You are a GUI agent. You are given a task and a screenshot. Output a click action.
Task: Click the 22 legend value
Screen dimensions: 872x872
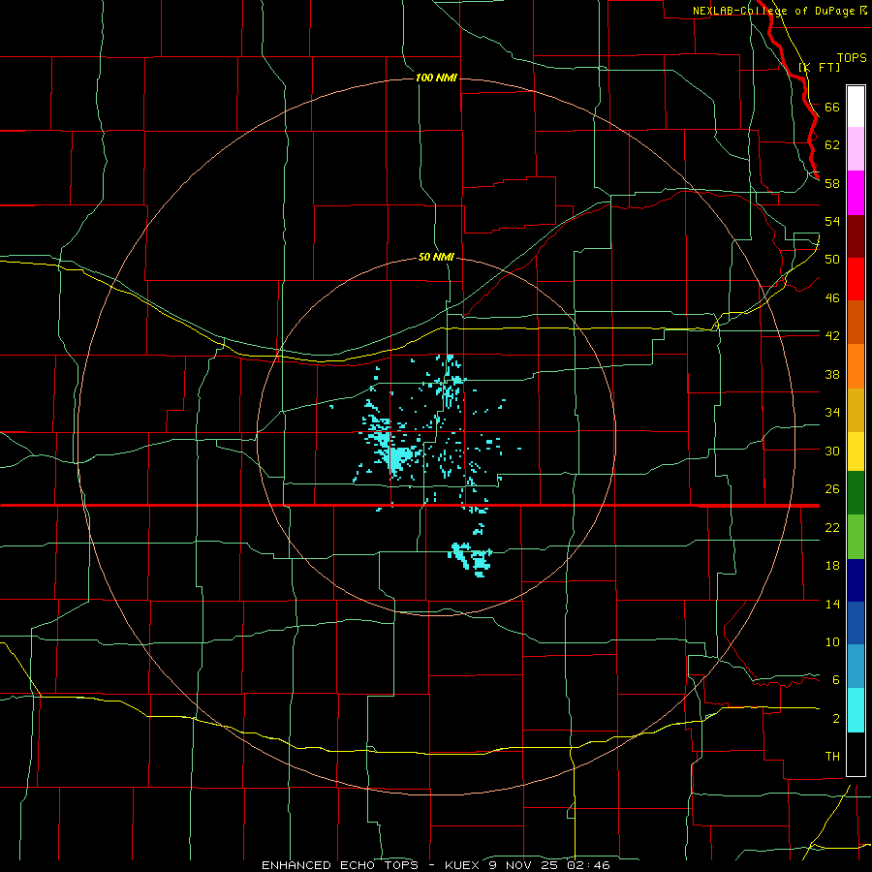pyautogui.click(x=832, y=527)
